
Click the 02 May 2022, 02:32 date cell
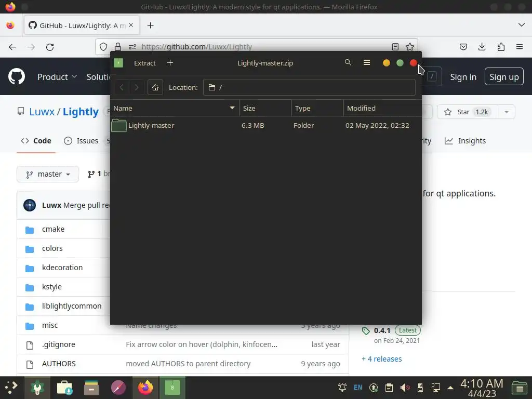pyautogui.click(x=377, y=126)
